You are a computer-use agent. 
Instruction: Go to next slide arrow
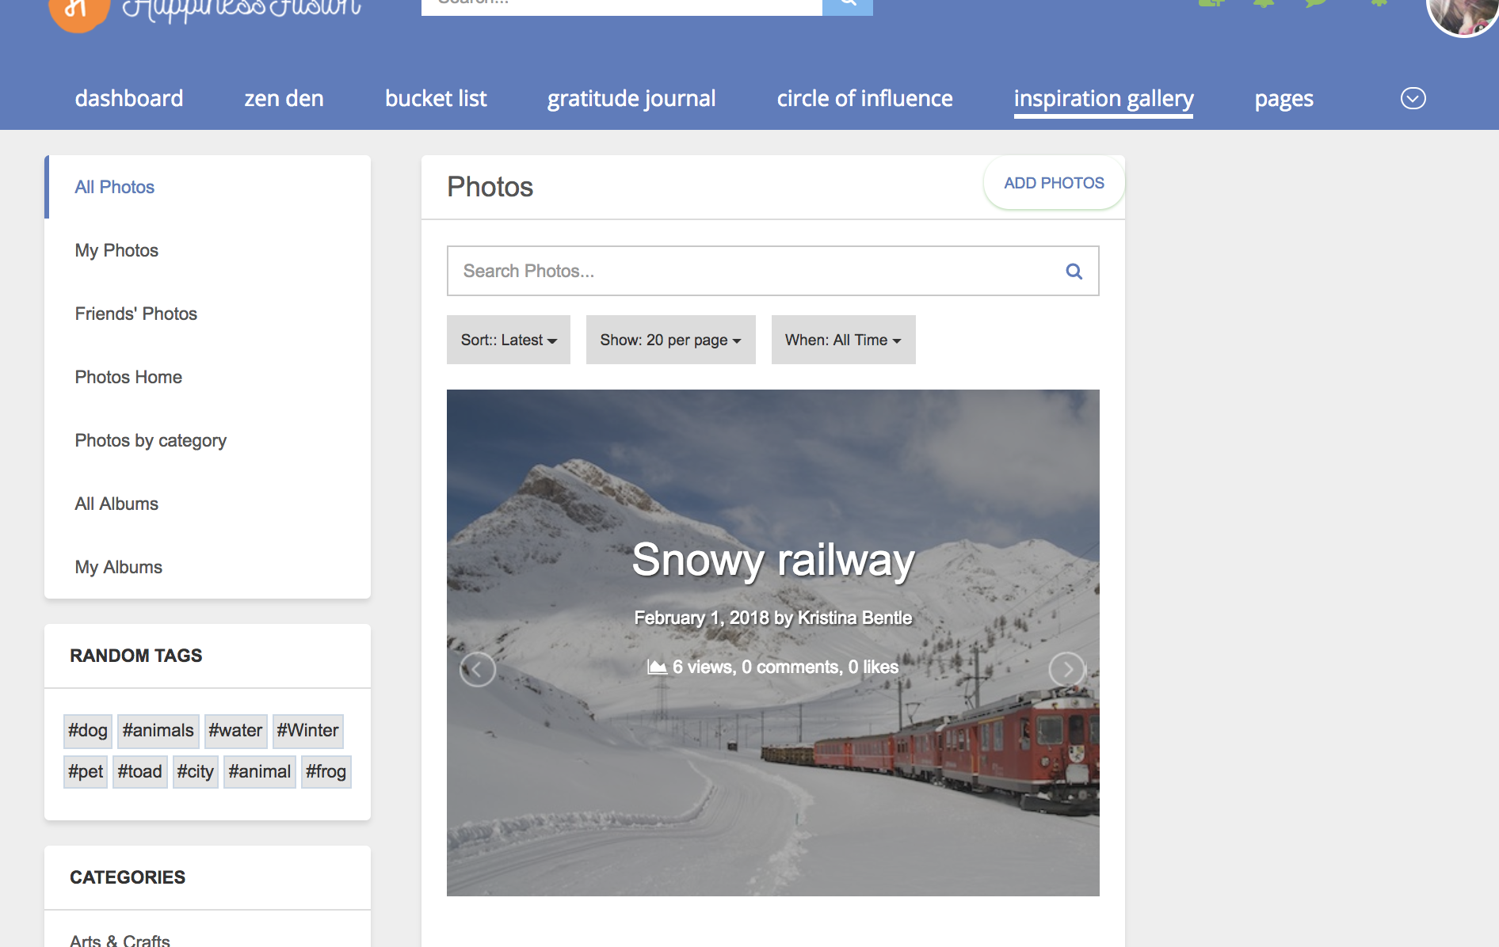tap(1067, 669)
